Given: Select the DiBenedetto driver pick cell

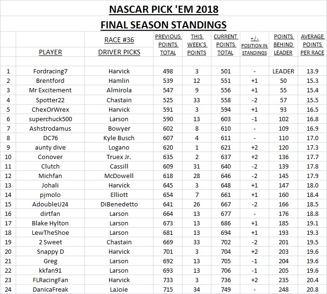Looking at the screenshot, I should (119, 204).
